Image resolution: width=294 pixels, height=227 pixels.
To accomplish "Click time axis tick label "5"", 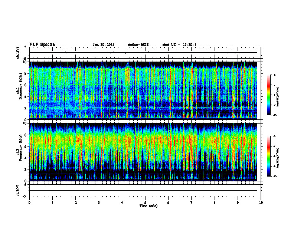I will point(145,203).
